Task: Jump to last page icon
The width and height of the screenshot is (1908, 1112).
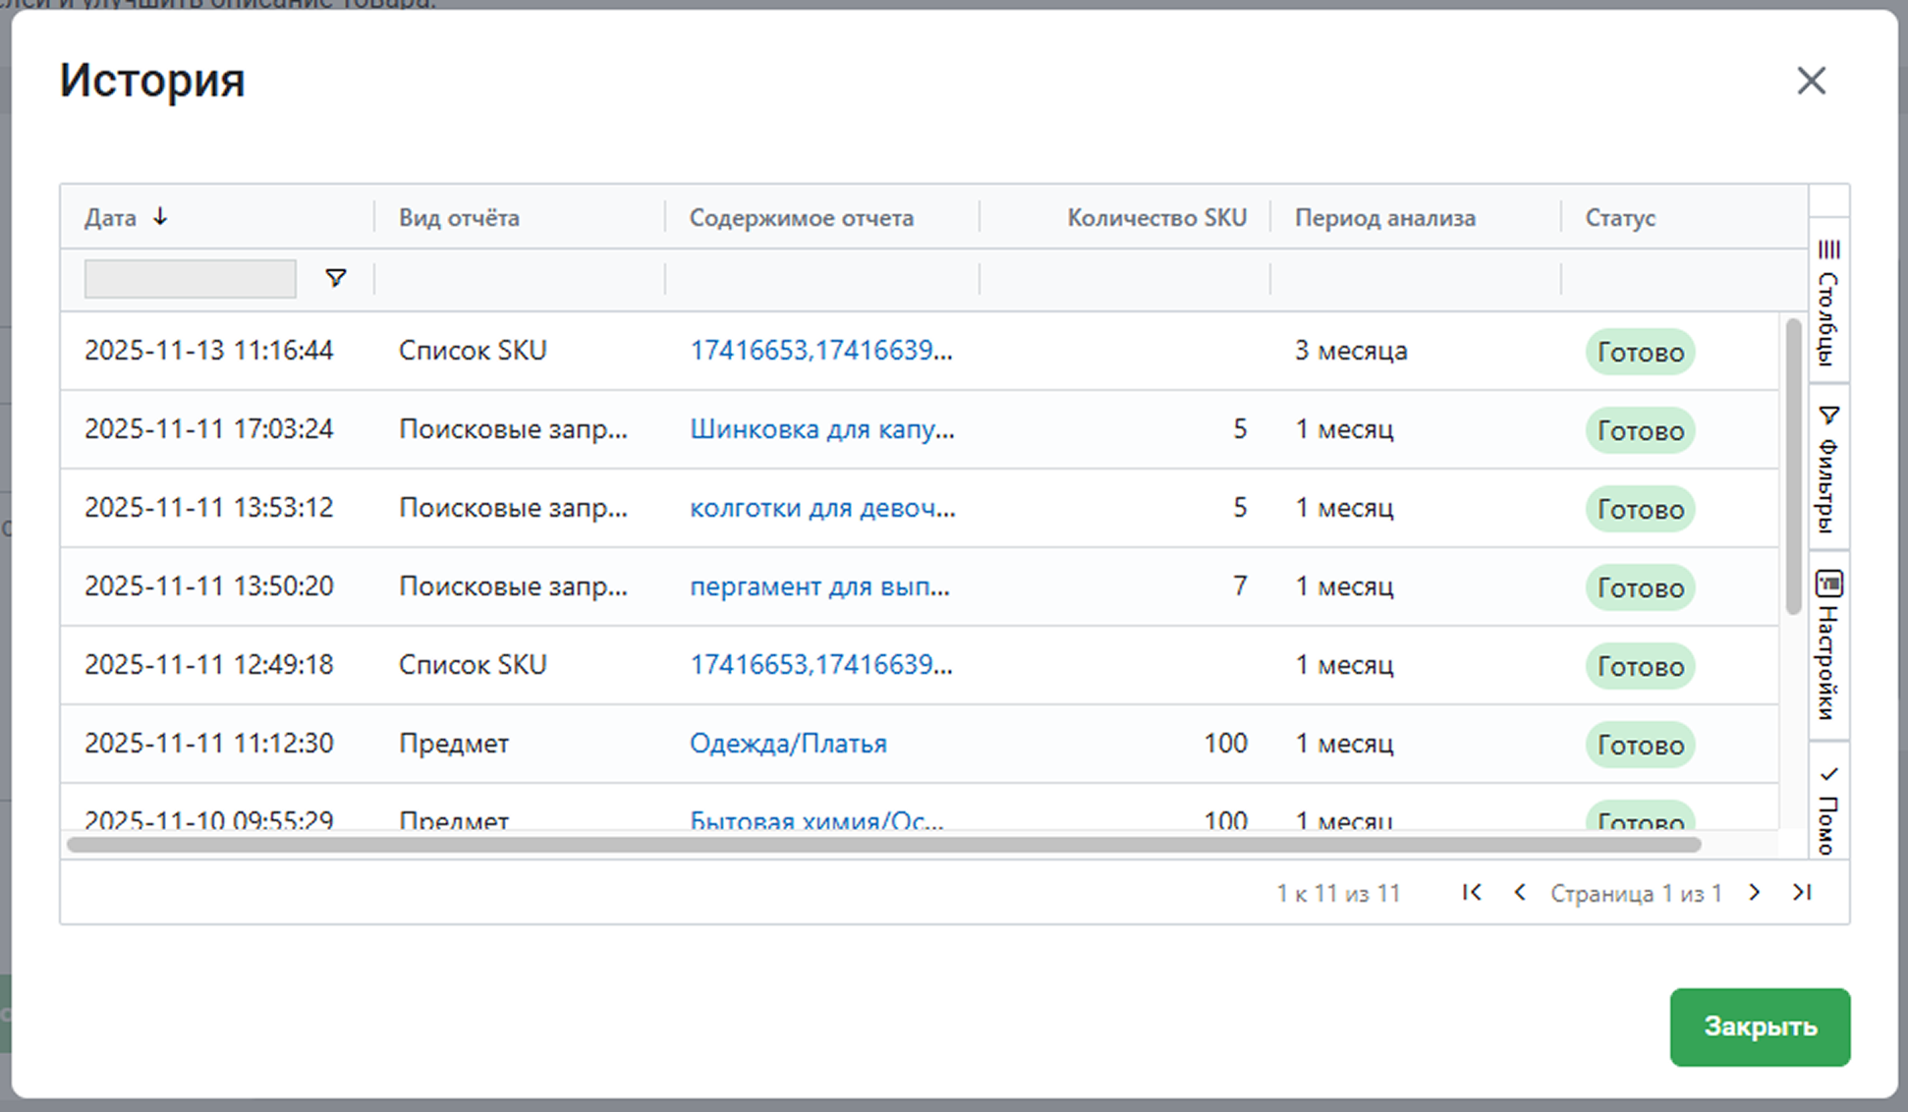Action: click(1801, 892)
